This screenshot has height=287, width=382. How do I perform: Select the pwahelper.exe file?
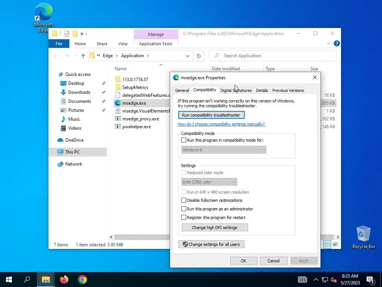pos(137,127)
